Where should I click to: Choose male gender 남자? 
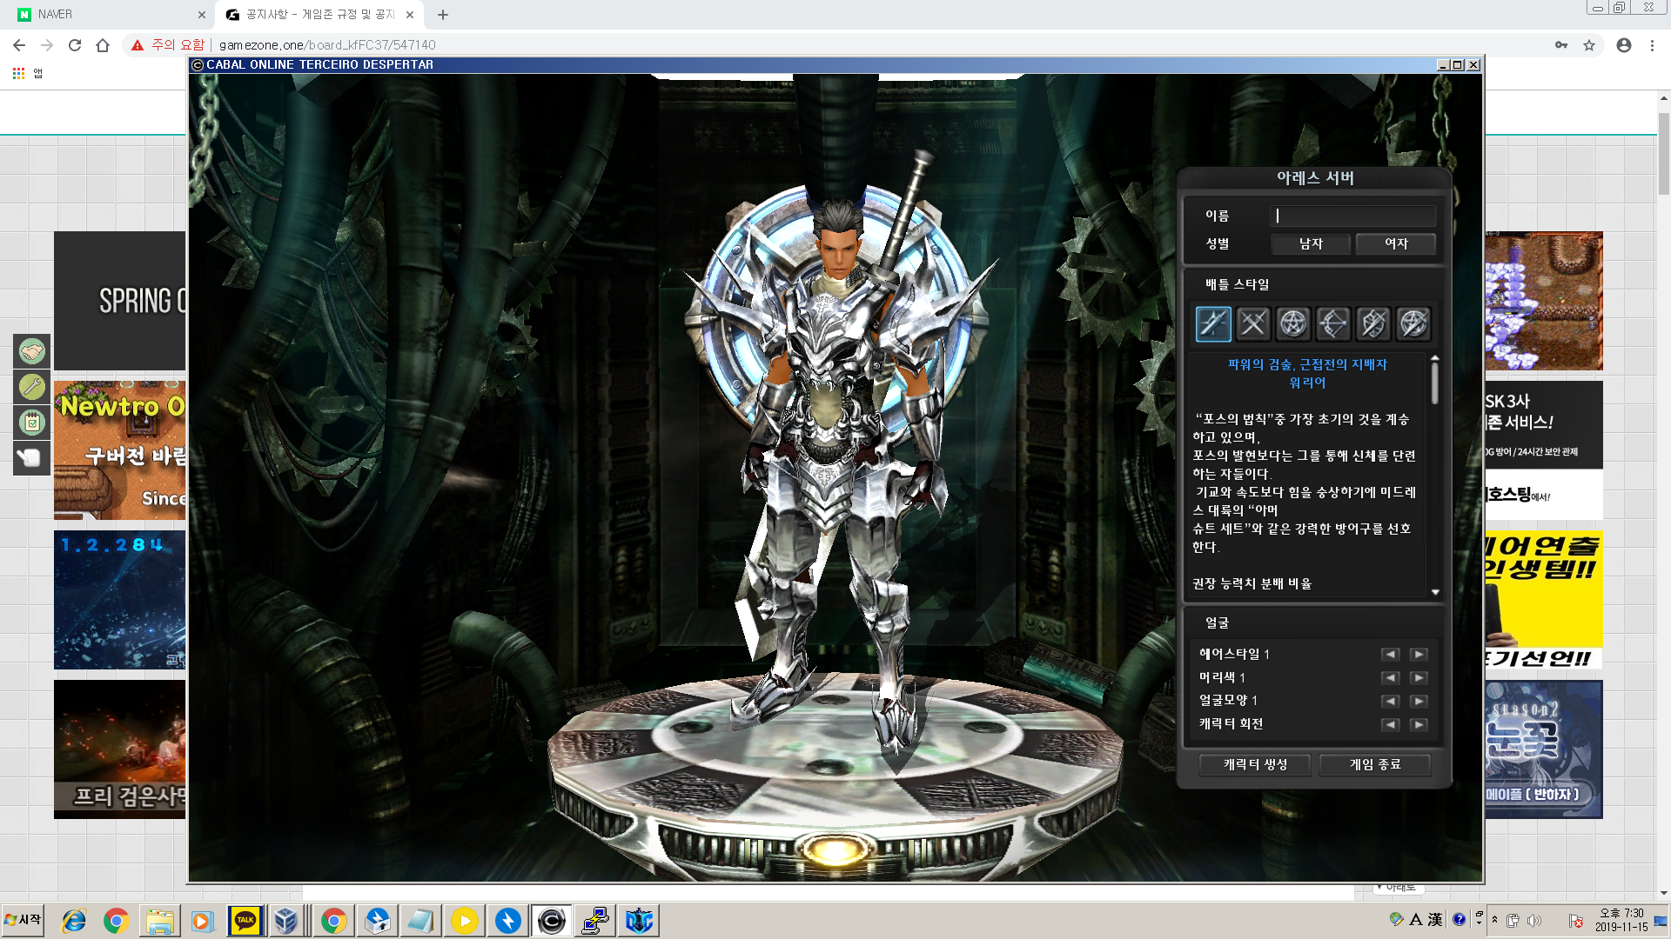click(1311, 244)
